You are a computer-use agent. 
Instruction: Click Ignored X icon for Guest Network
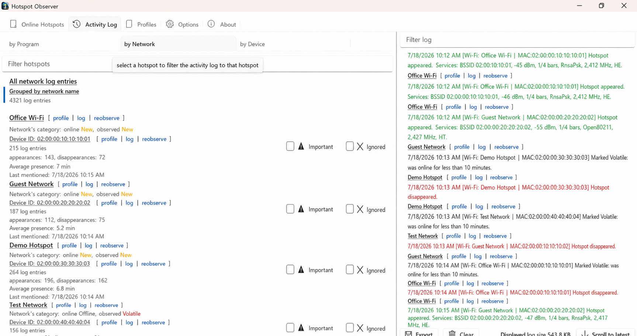pyautogui.click(x=360, y=209)
